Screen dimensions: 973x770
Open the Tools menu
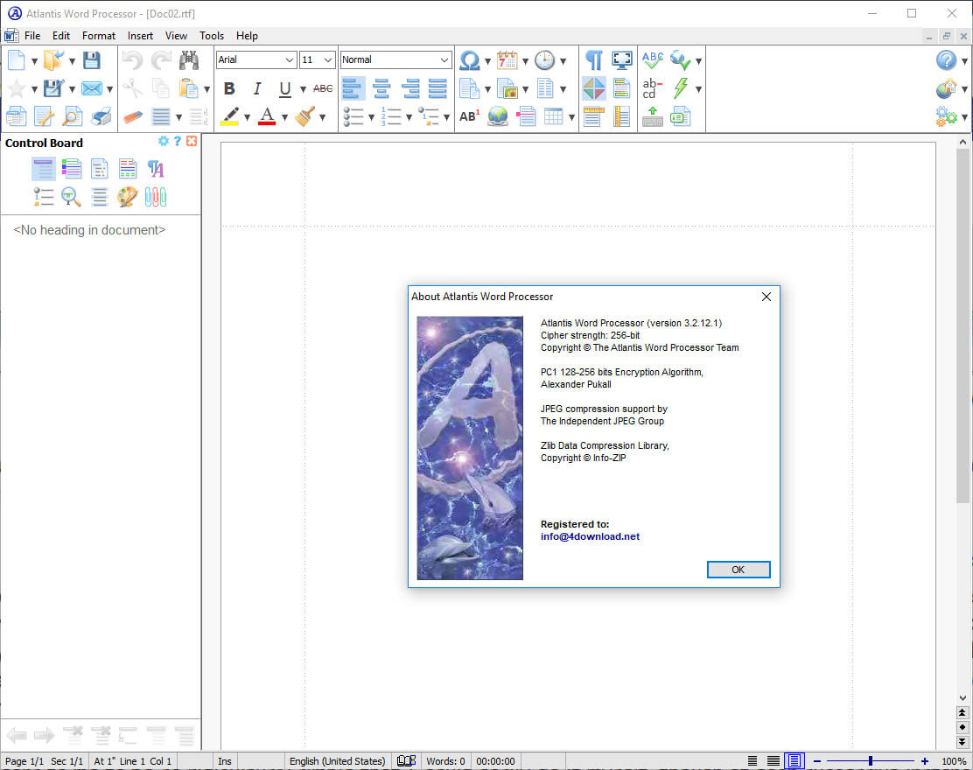pyautogui.click(x=212, y=35)
